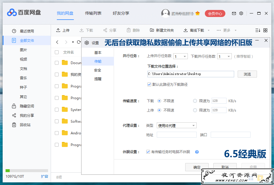This screenshot has height=185, width=274.
Task: Click the expand capacity link
Action: click(45, 176)
